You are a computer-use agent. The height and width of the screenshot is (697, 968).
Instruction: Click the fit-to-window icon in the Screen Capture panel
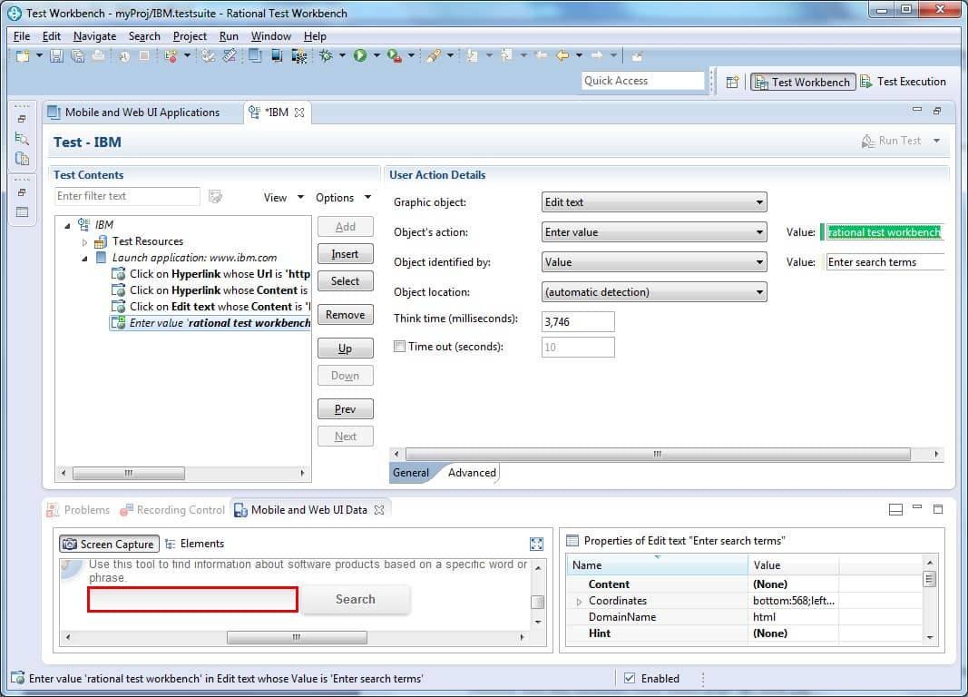(536, 544)
